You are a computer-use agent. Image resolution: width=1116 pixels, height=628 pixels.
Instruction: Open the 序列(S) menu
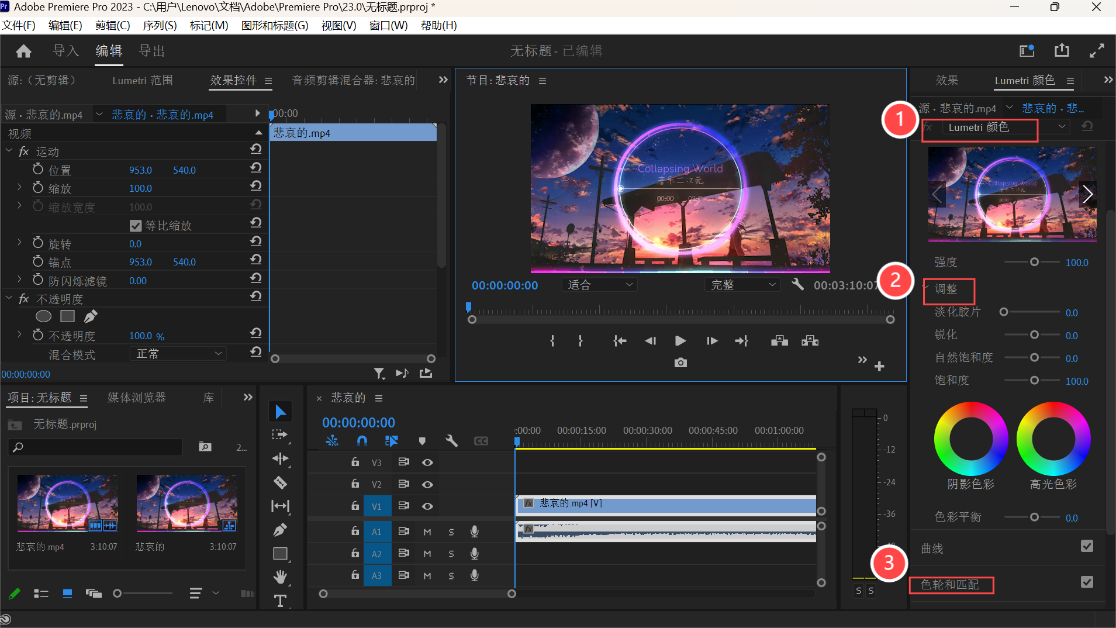(x=160, y=25)
